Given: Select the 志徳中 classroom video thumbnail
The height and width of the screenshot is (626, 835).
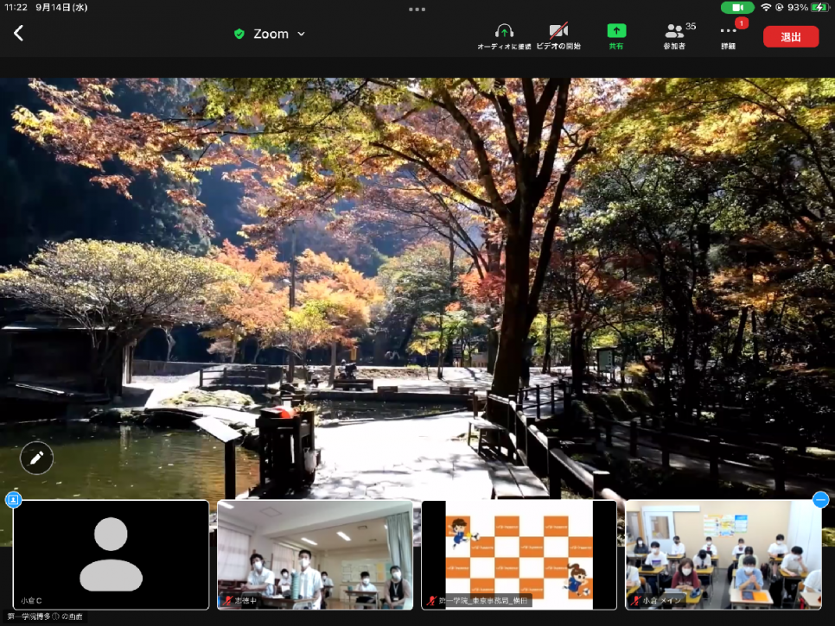Looking at the screenshot, I should point(315,554).
